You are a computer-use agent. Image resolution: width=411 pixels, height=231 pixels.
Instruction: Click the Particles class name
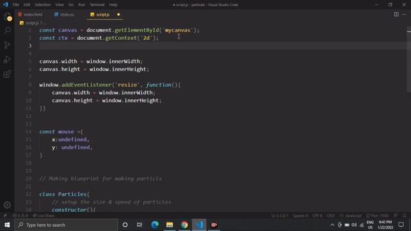(x=72, y=194)
